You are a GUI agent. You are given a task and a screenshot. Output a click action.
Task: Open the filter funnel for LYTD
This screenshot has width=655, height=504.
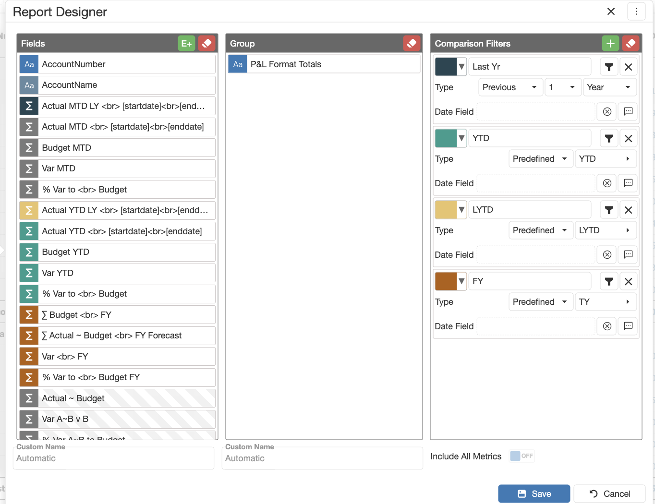click(x=609, y=210)
